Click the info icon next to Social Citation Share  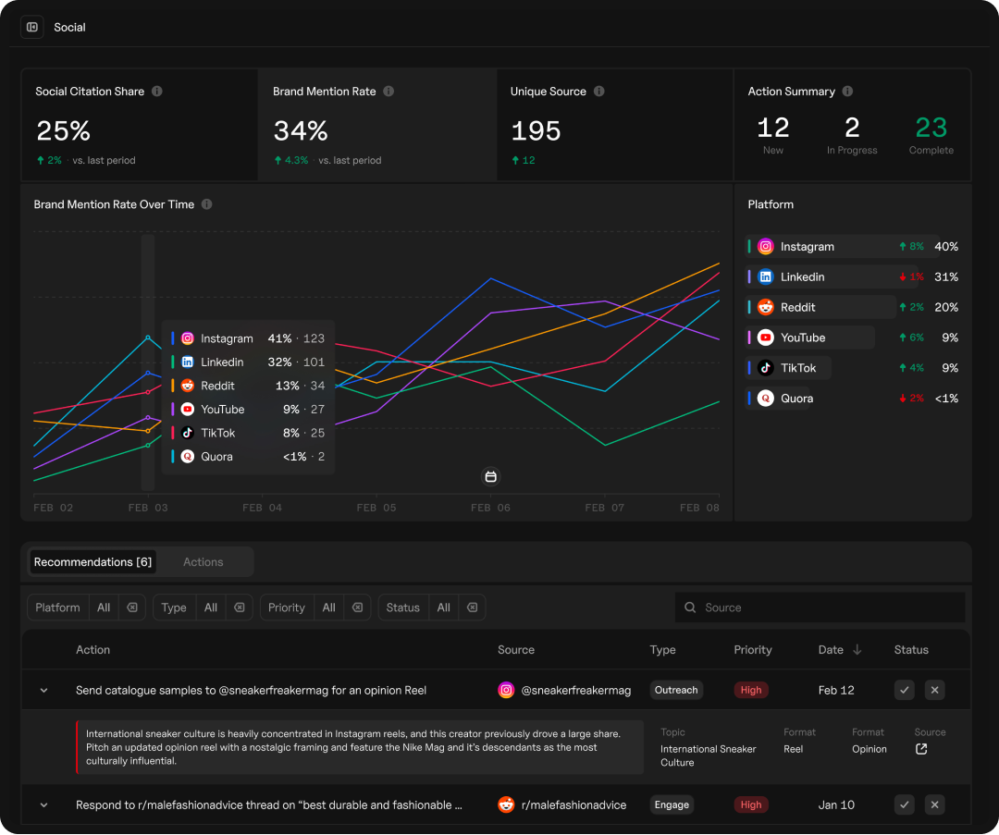[x=156, y=91]
